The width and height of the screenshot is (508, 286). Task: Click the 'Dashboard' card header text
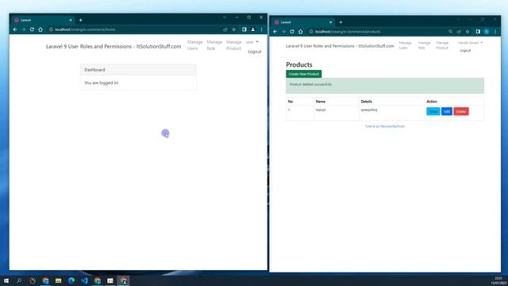94,70
